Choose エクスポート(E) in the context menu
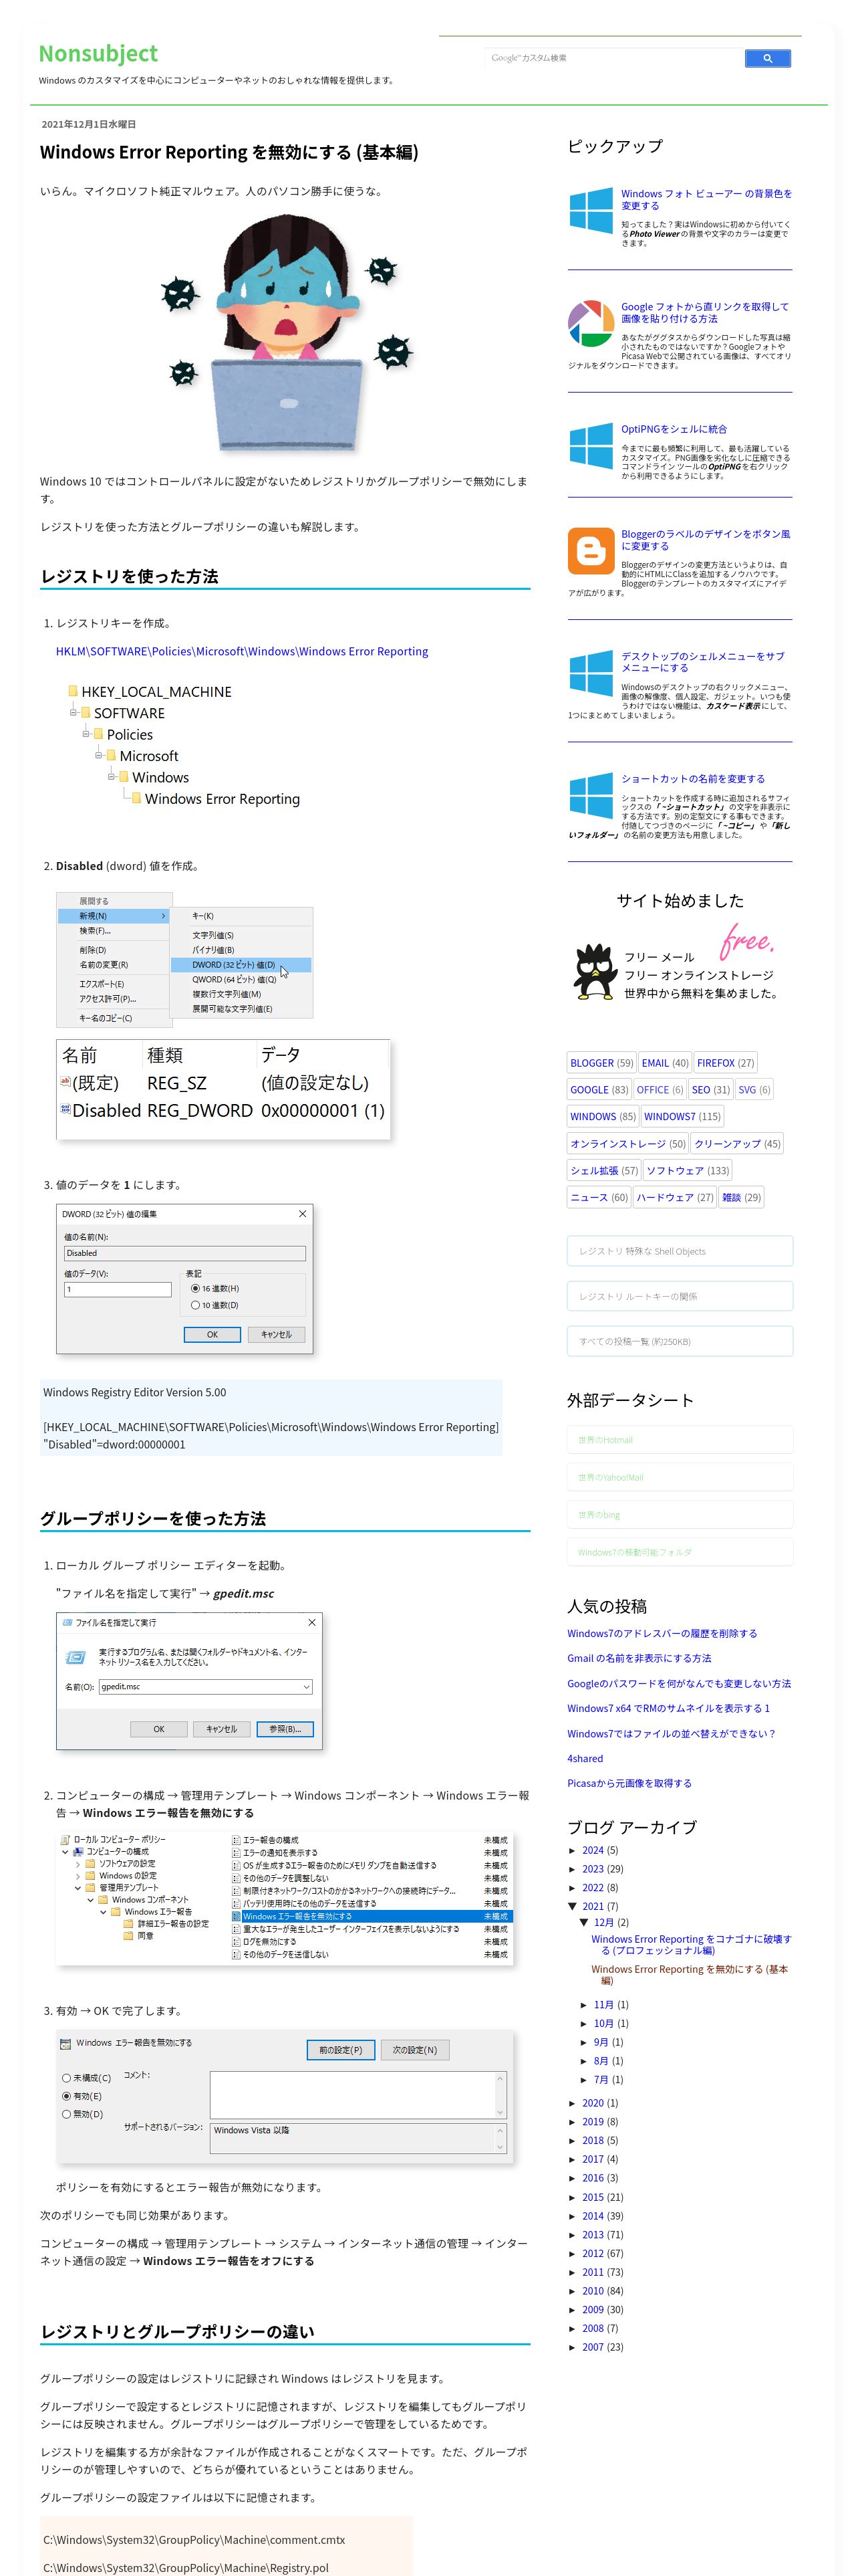Screen dimensions: 858x2576 point(103,984)
